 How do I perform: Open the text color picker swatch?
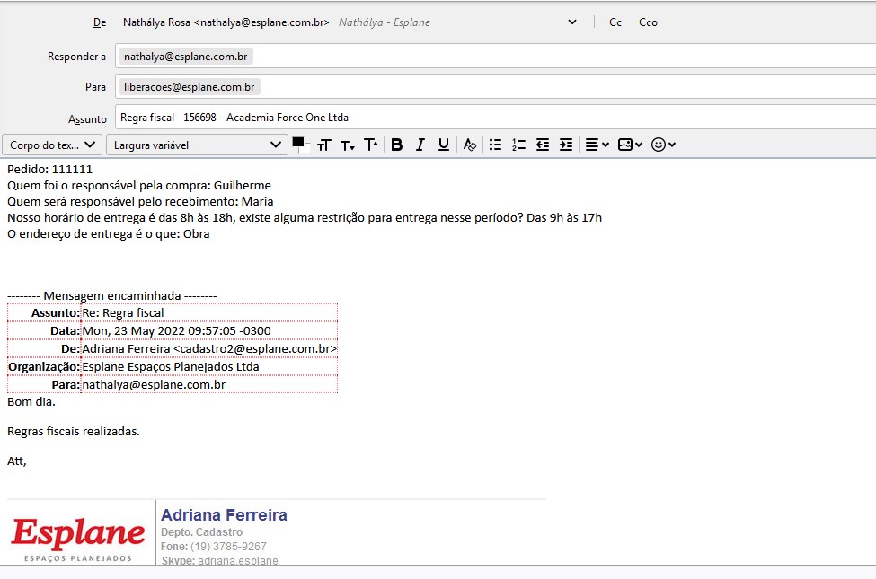298,143
